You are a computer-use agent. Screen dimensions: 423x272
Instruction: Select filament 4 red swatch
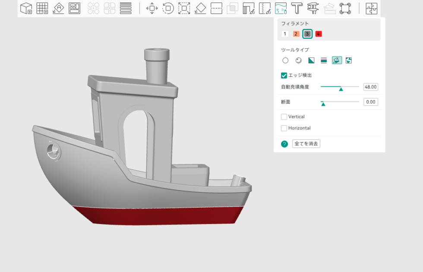319,34
